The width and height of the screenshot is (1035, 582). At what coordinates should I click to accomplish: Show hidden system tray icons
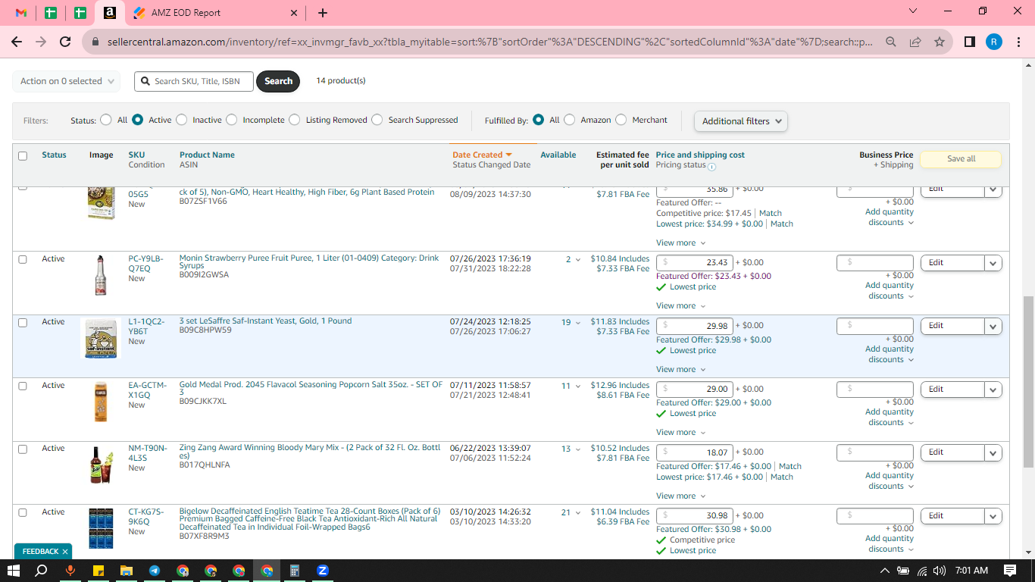click(x=884, y=571)
